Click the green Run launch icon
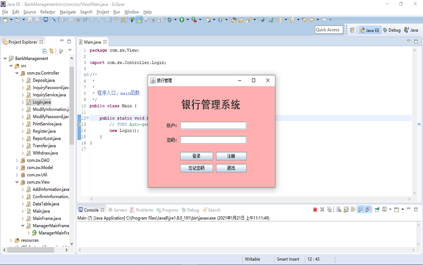 182,20
